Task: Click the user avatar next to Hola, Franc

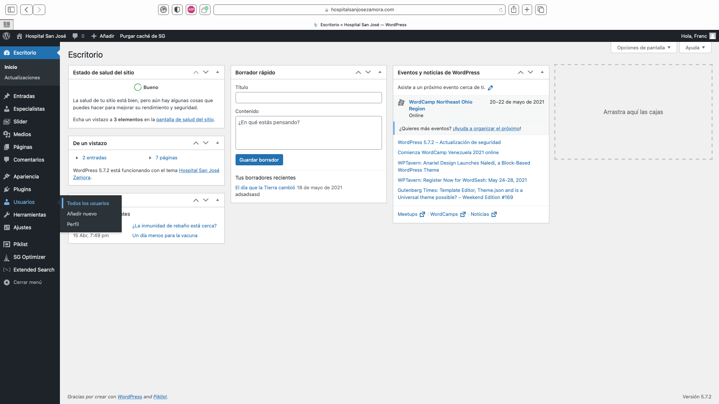Action: pyautogui.click(x=713, y=36)
